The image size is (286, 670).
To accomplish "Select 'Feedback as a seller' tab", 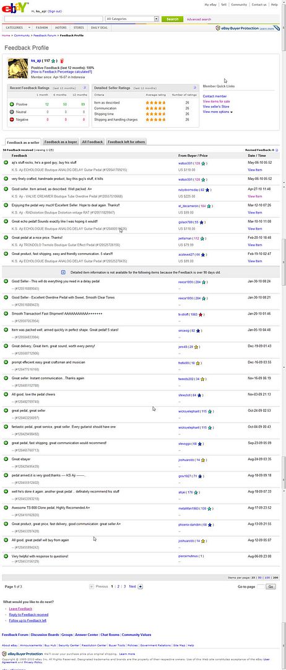I will [x=23, y=142].
